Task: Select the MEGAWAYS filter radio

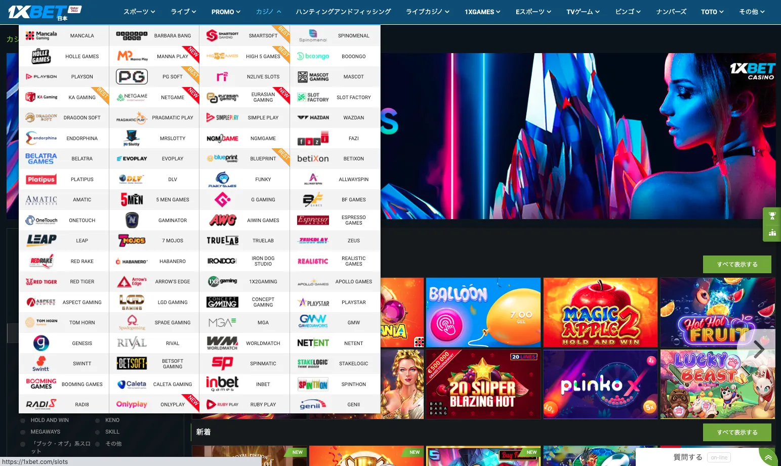Action: coord(22,432)
